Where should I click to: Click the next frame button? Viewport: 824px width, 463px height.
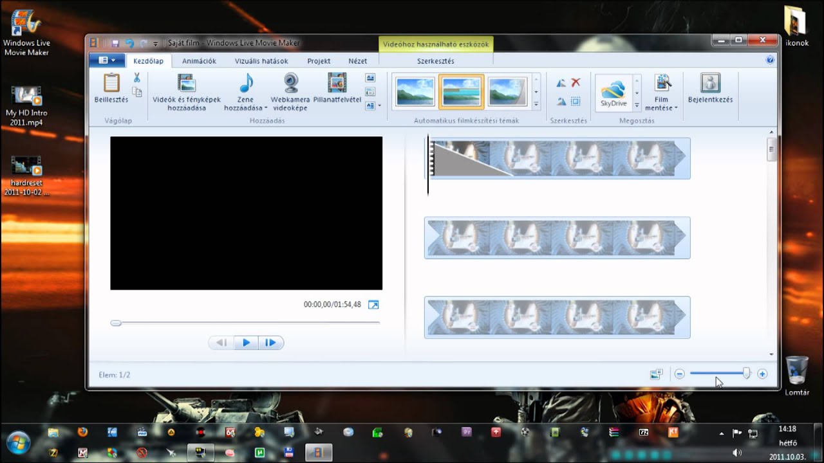pos(270,343)
